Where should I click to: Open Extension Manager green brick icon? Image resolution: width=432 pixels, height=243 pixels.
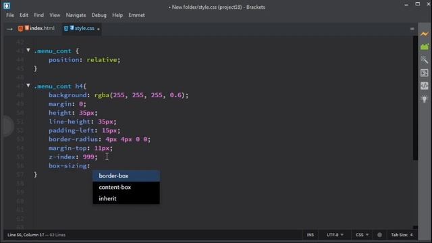click(x=425, y=47)
